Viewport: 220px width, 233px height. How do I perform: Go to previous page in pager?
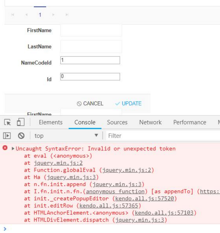(x=27, y=15)
